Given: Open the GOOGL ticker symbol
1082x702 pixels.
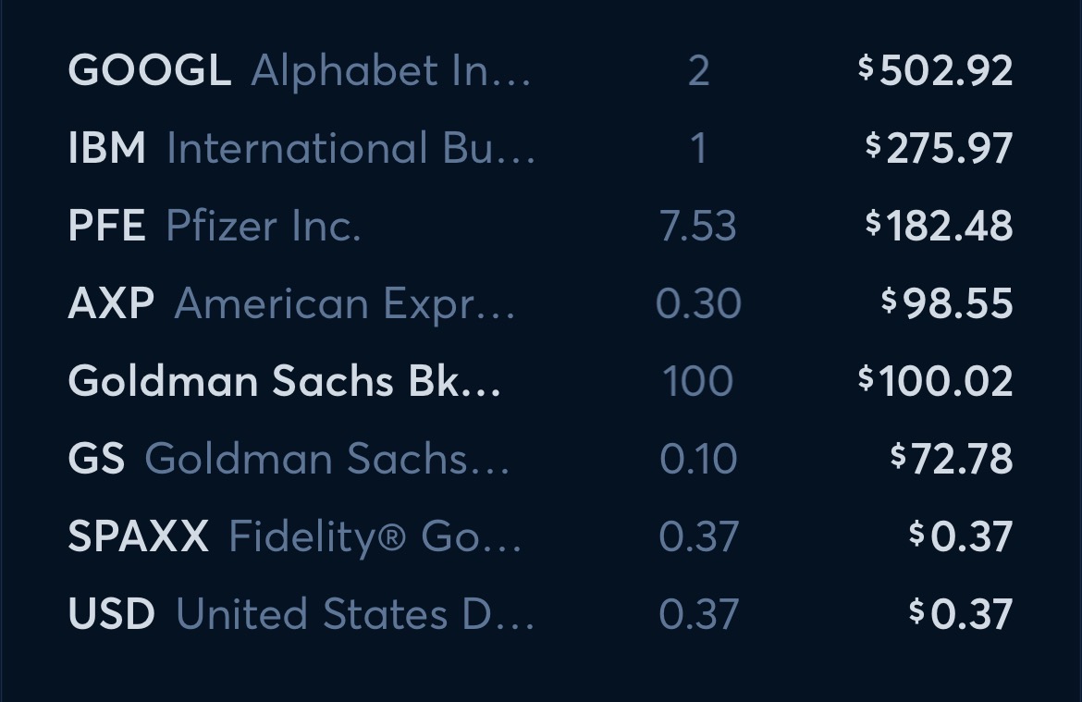Looking at the screenshot, I should tap(149, 71).
